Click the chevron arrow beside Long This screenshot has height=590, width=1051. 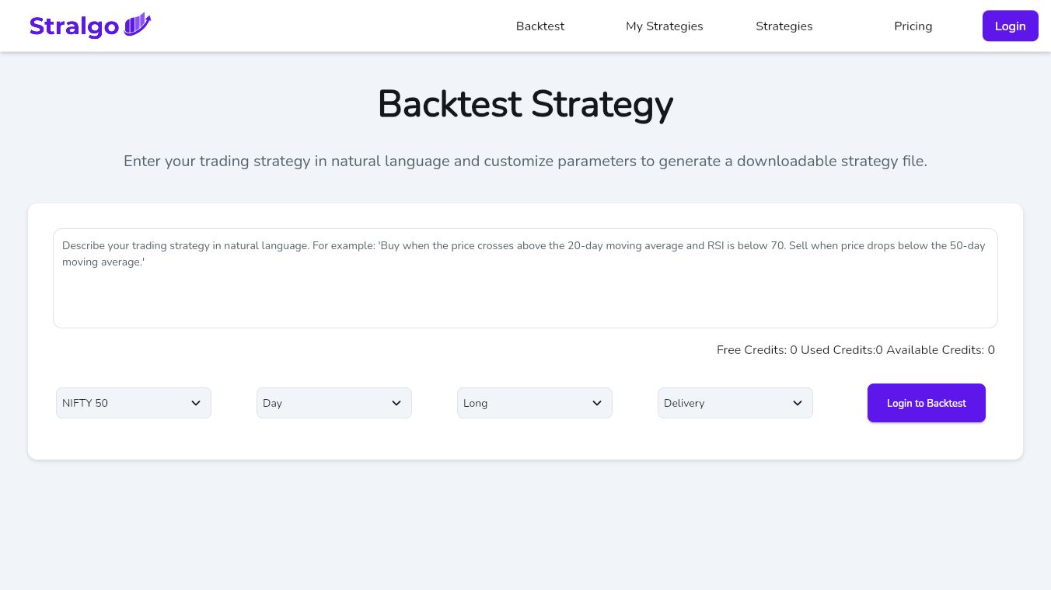(x=597, y=403)
